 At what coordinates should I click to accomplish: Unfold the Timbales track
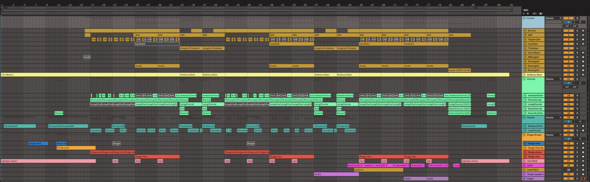click(x=525, y=48)
